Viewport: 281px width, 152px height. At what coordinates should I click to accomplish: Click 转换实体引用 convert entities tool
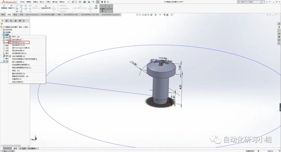(46, 7)
